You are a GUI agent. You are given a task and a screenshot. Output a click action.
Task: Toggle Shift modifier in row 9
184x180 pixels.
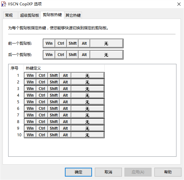pos(54,128)
